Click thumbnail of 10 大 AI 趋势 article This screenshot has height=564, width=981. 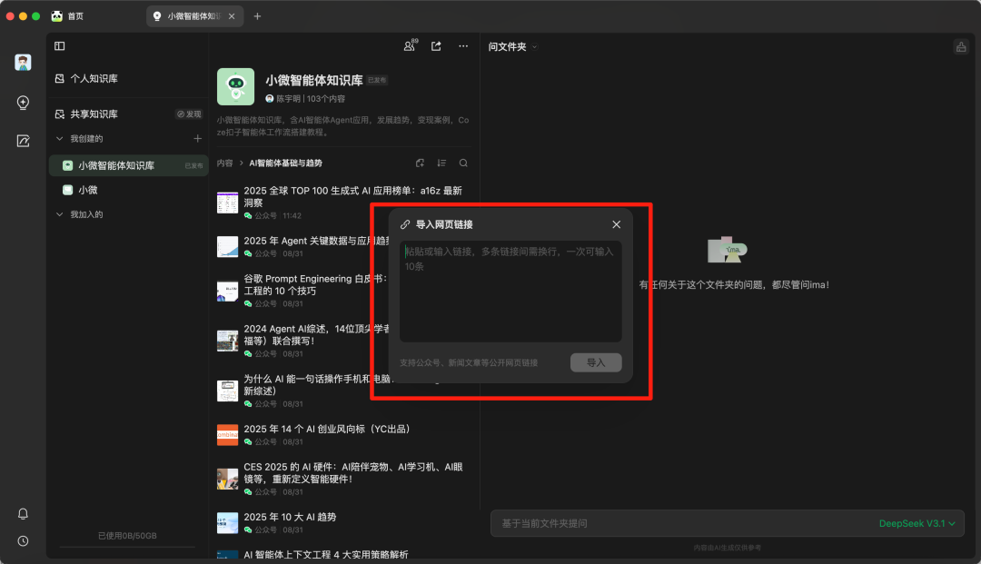pyautogui.click(x=228, y=523)
